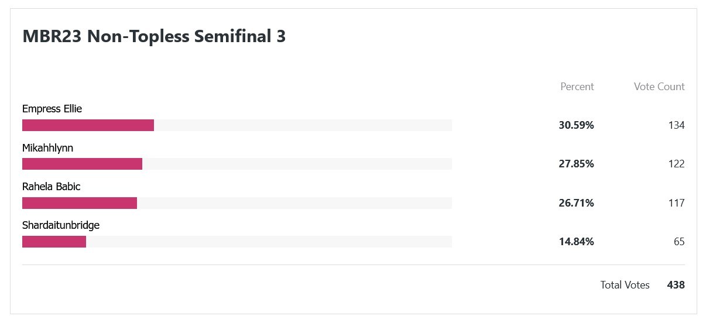
Task: Click the 14.84% percentage value
Action: 577,242
